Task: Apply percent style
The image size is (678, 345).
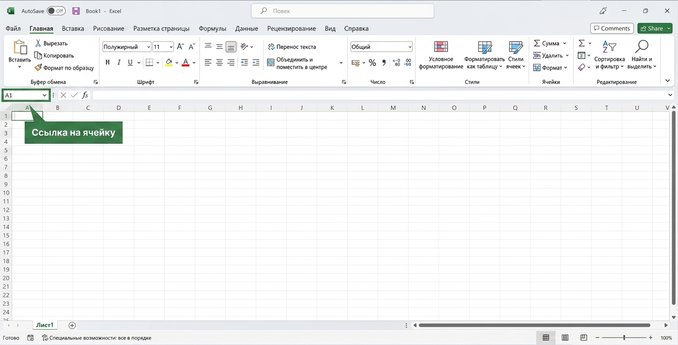Action: click(x=373, y=63)
